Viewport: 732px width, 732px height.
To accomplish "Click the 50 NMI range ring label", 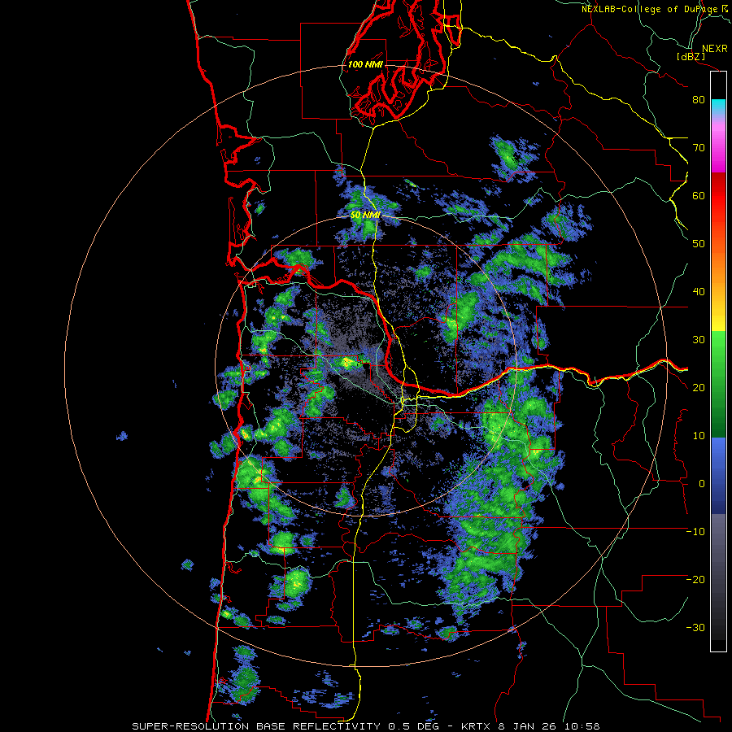I will pos(365,216).
